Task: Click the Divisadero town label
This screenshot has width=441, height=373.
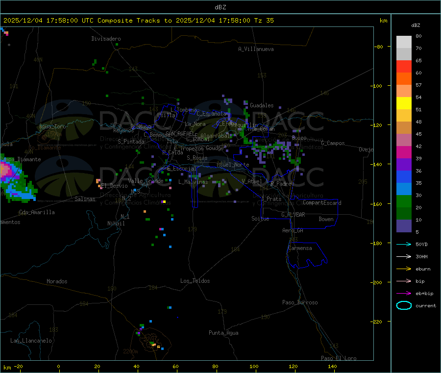Action: 106,39
